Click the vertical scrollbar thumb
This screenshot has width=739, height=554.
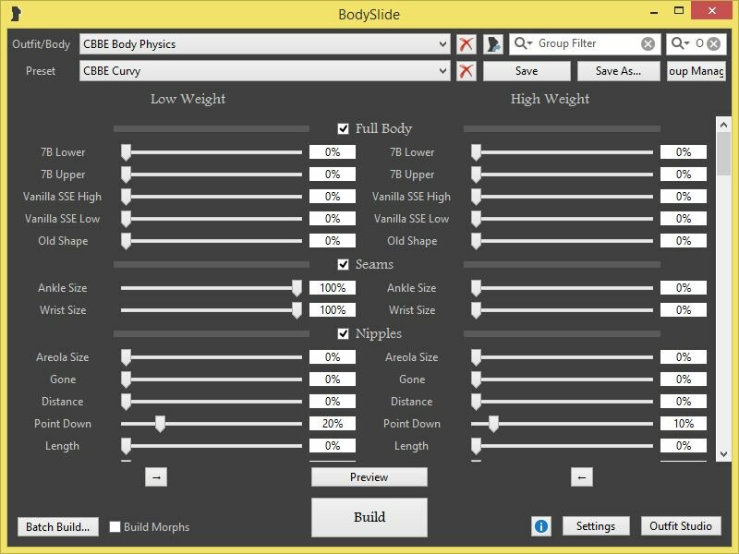[x=723, y=154]
